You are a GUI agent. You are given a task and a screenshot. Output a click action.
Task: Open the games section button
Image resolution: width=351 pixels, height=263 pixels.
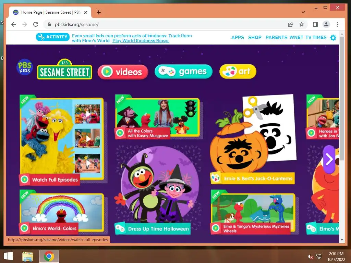click(x=183, y=72)
